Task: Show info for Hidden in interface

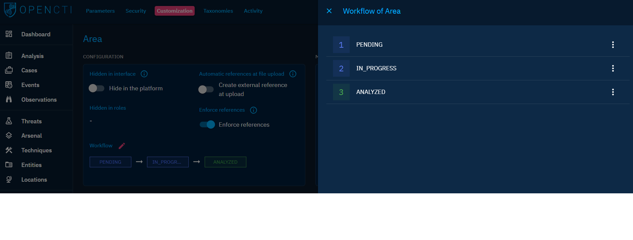Action: coord(144,74)
